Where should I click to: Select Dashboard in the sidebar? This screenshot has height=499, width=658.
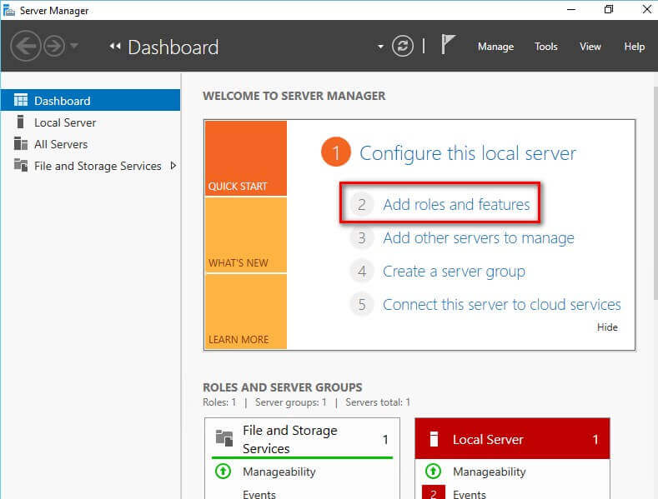[x=91, y=100]
